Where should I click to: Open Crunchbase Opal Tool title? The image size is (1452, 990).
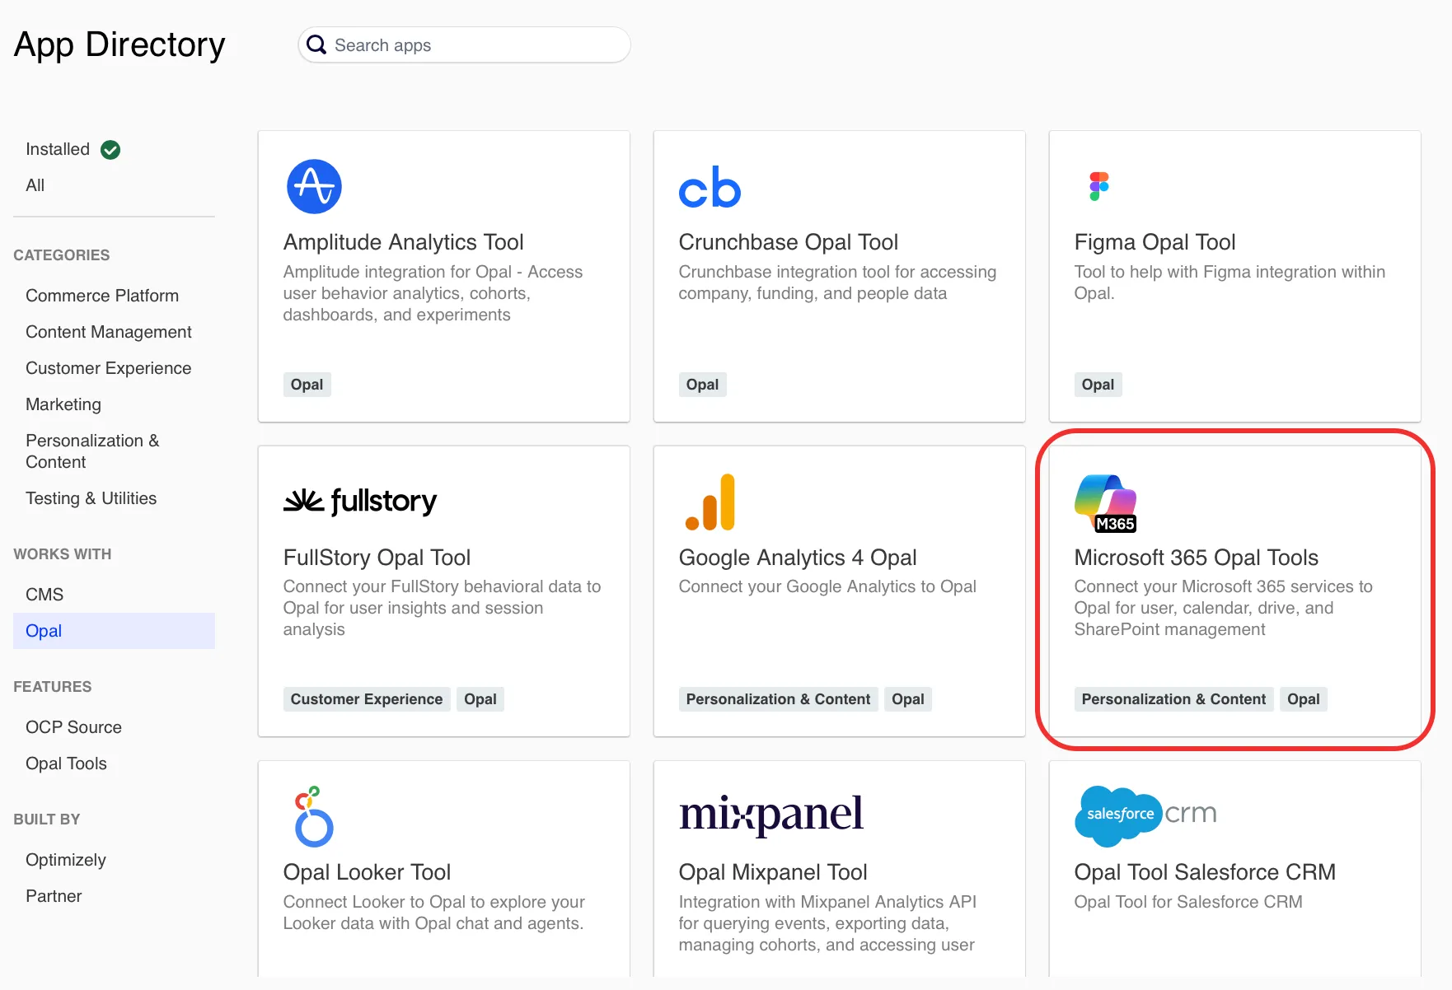click(789, 242)
